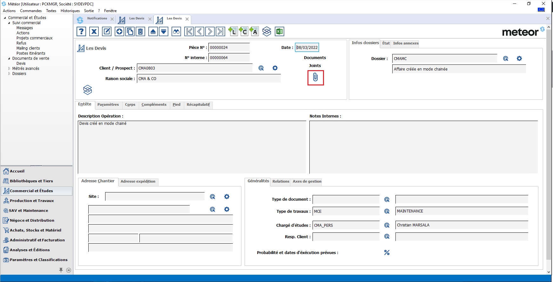Click the cancel X toolbar icon
This screenshot has height=282, width=553.
pos(94,31)
